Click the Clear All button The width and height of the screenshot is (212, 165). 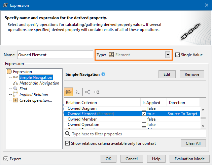(193, 143)
